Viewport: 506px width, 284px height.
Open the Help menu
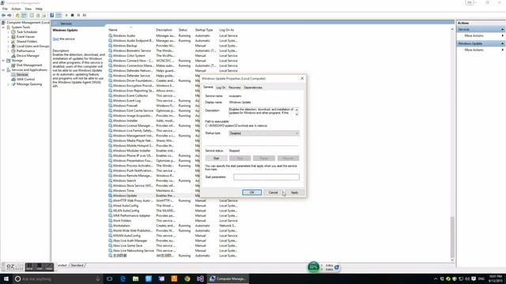coord(39,9)
